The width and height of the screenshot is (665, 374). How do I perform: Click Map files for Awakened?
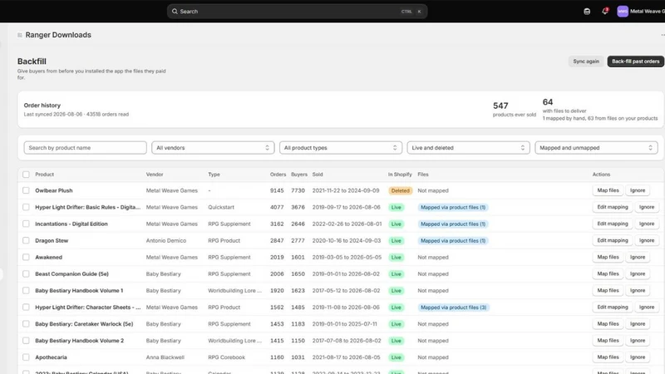pos(608,258)
